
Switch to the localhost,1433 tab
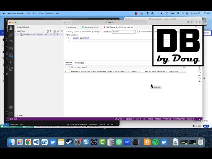click(90, 27)
